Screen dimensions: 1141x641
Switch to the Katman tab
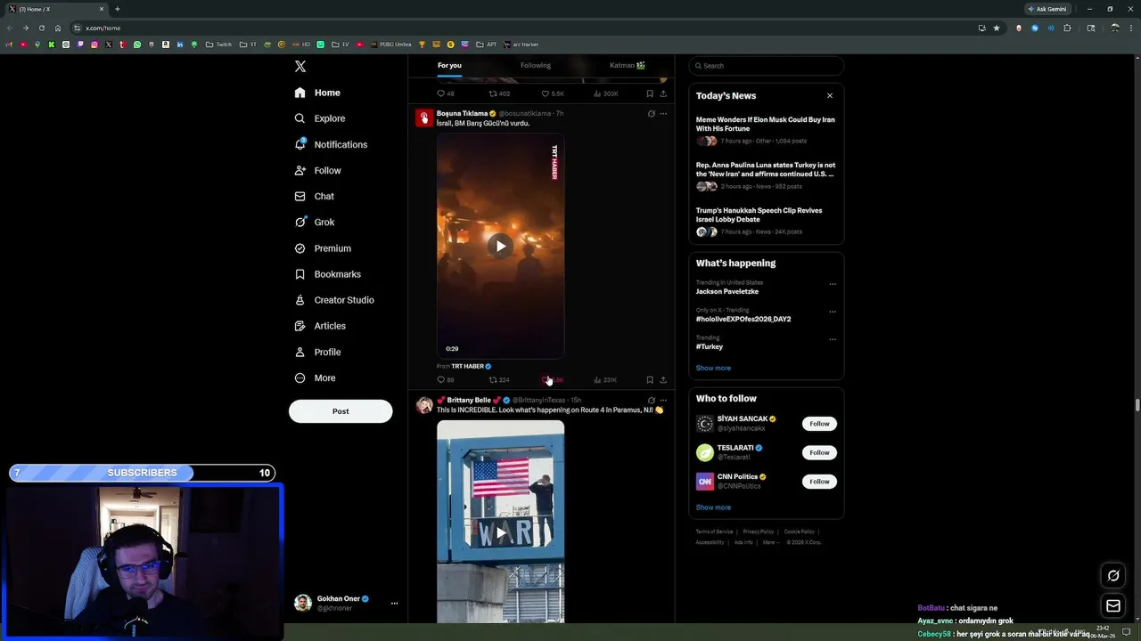(627, 65)
